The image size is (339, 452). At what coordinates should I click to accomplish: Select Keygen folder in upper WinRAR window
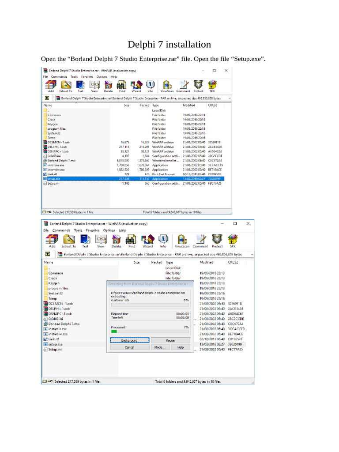click(52, 124)
